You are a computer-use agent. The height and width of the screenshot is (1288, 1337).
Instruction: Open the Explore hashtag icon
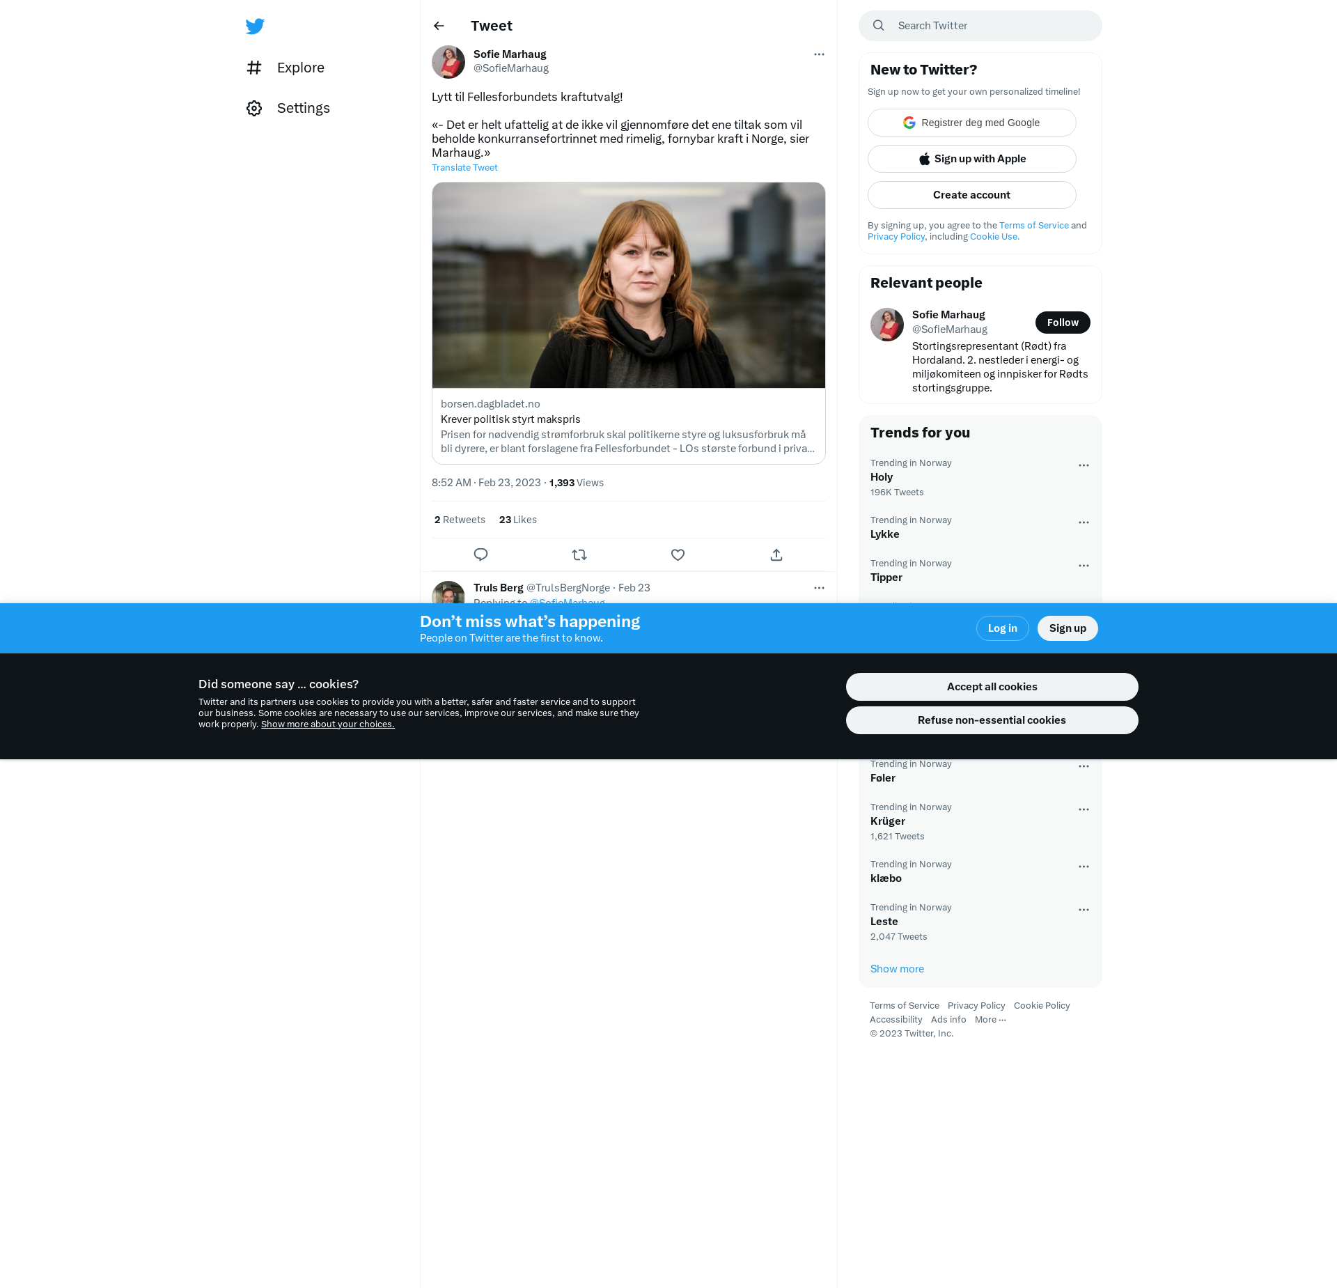click(254, 68)
